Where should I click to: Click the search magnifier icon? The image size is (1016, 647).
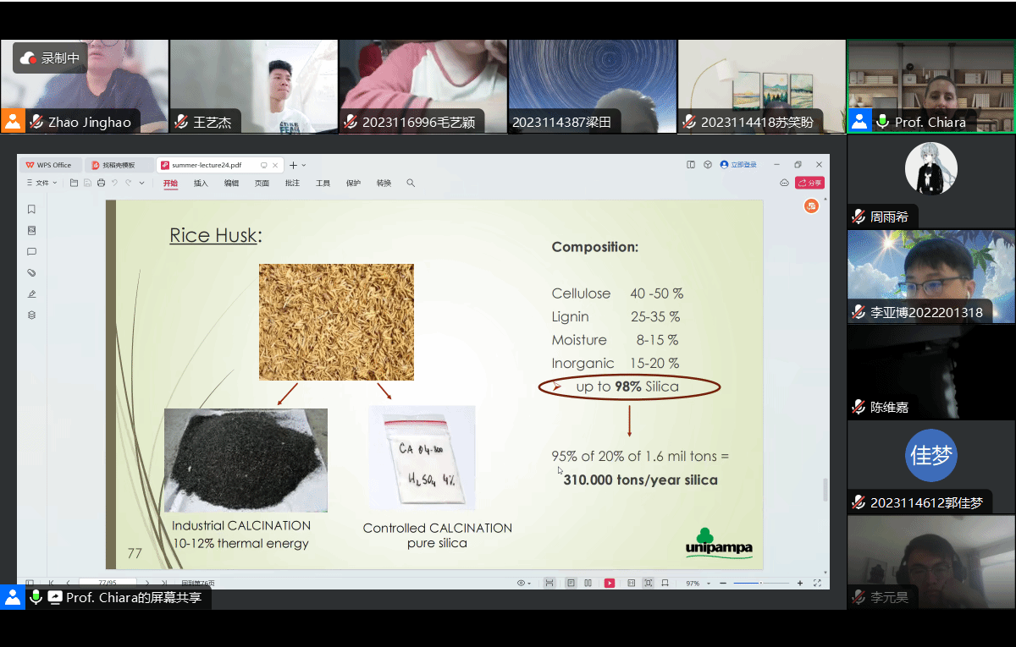pos(411,183)
